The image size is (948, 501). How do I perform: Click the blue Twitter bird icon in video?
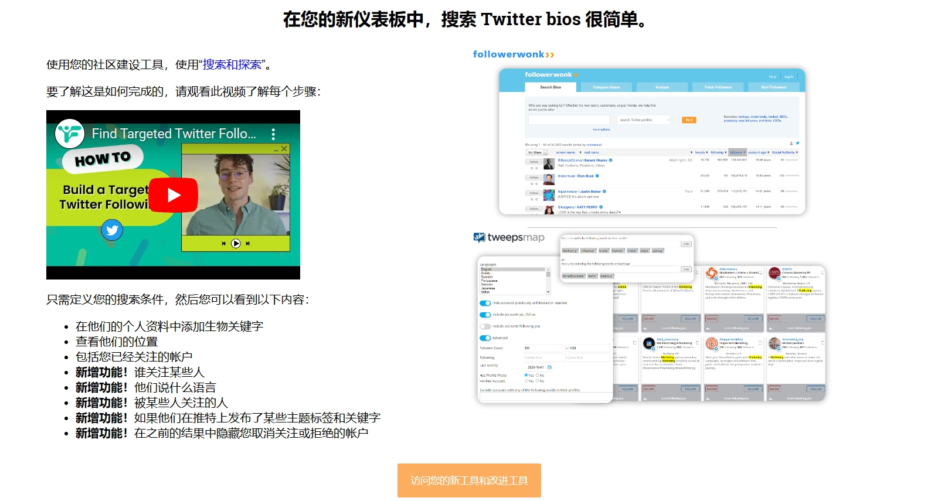(112, 230)
